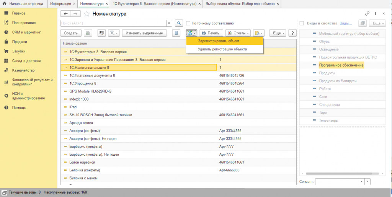
Task: Click Изменить выделенные button
Action: pos(144,33)
